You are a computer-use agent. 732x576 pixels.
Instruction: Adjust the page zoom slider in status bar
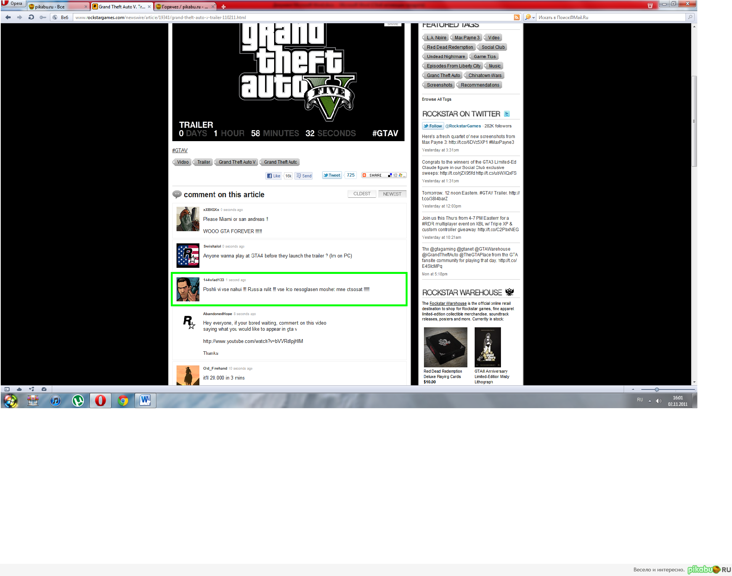pos(657,389)
